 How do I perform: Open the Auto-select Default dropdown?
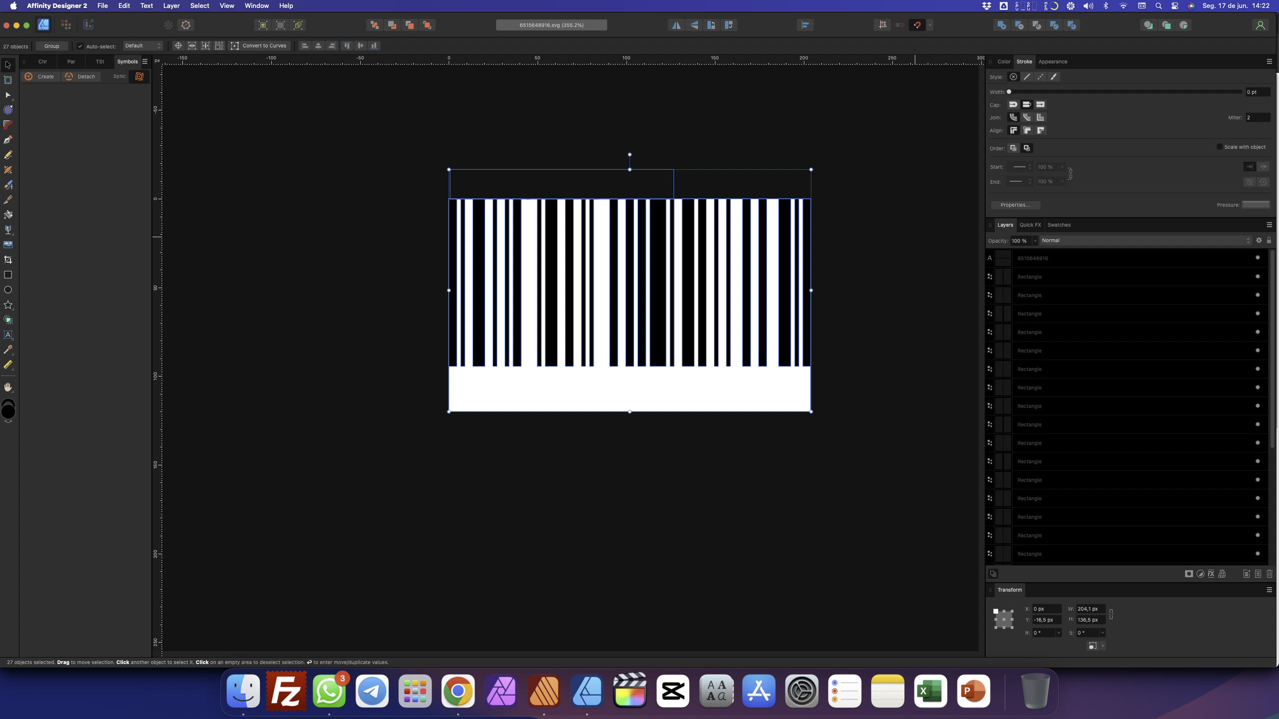(x=143, y=46)
